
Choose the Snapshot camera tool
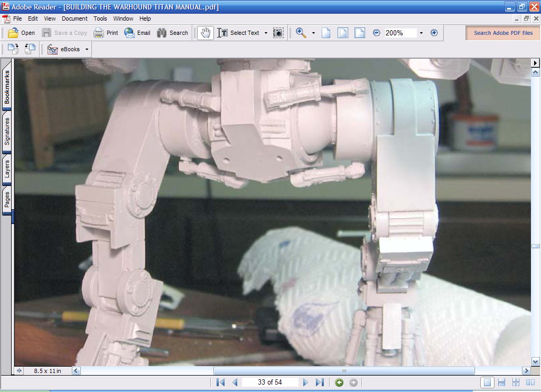[x=278, y=33]
